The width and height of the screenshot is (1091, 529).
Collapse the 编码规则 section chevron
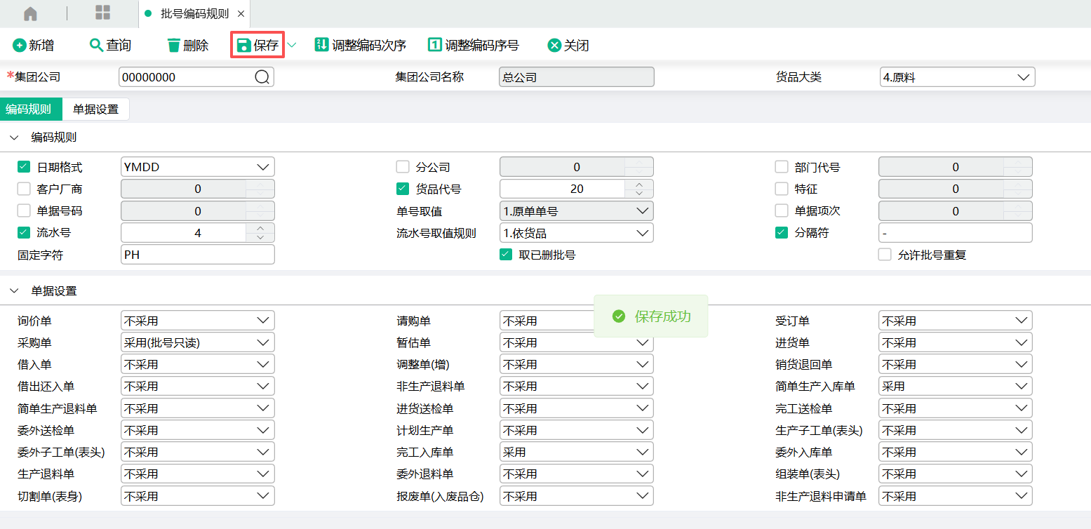point(14,138)
